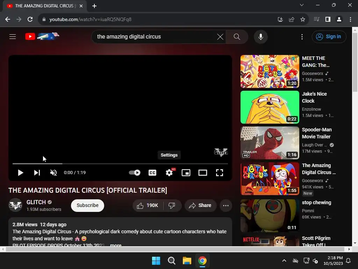This screenshot has width=358, height=269.
Task: Click the Sign in button
Action: 329,36
